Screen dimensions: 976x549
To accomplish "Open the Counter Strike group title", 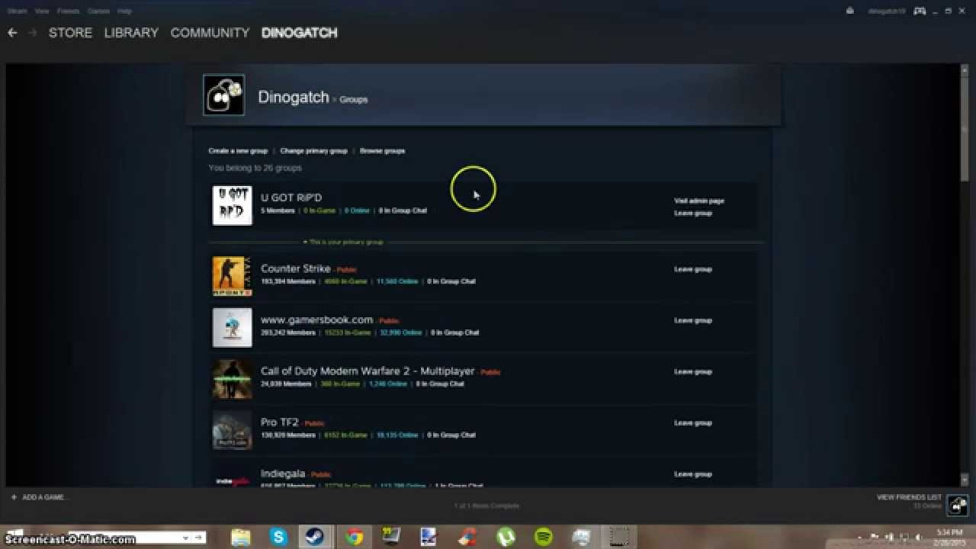I will (296, 268).
